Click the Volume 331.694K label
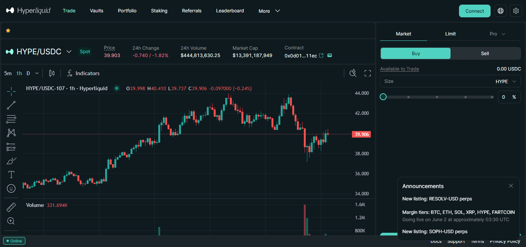 (47, 205)
